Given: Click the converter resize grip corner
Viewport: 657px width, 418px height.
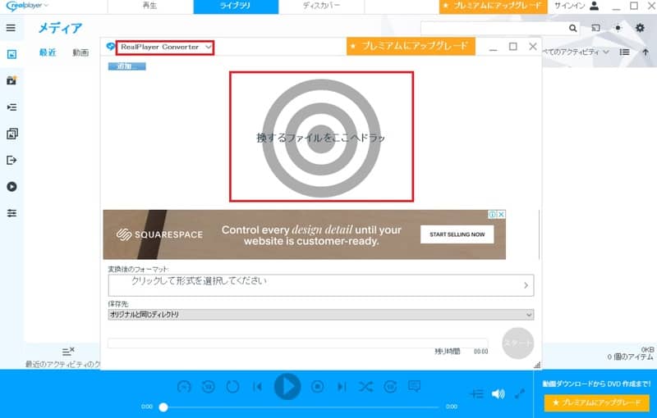Looking at the screenshot, I should (537, 365).
